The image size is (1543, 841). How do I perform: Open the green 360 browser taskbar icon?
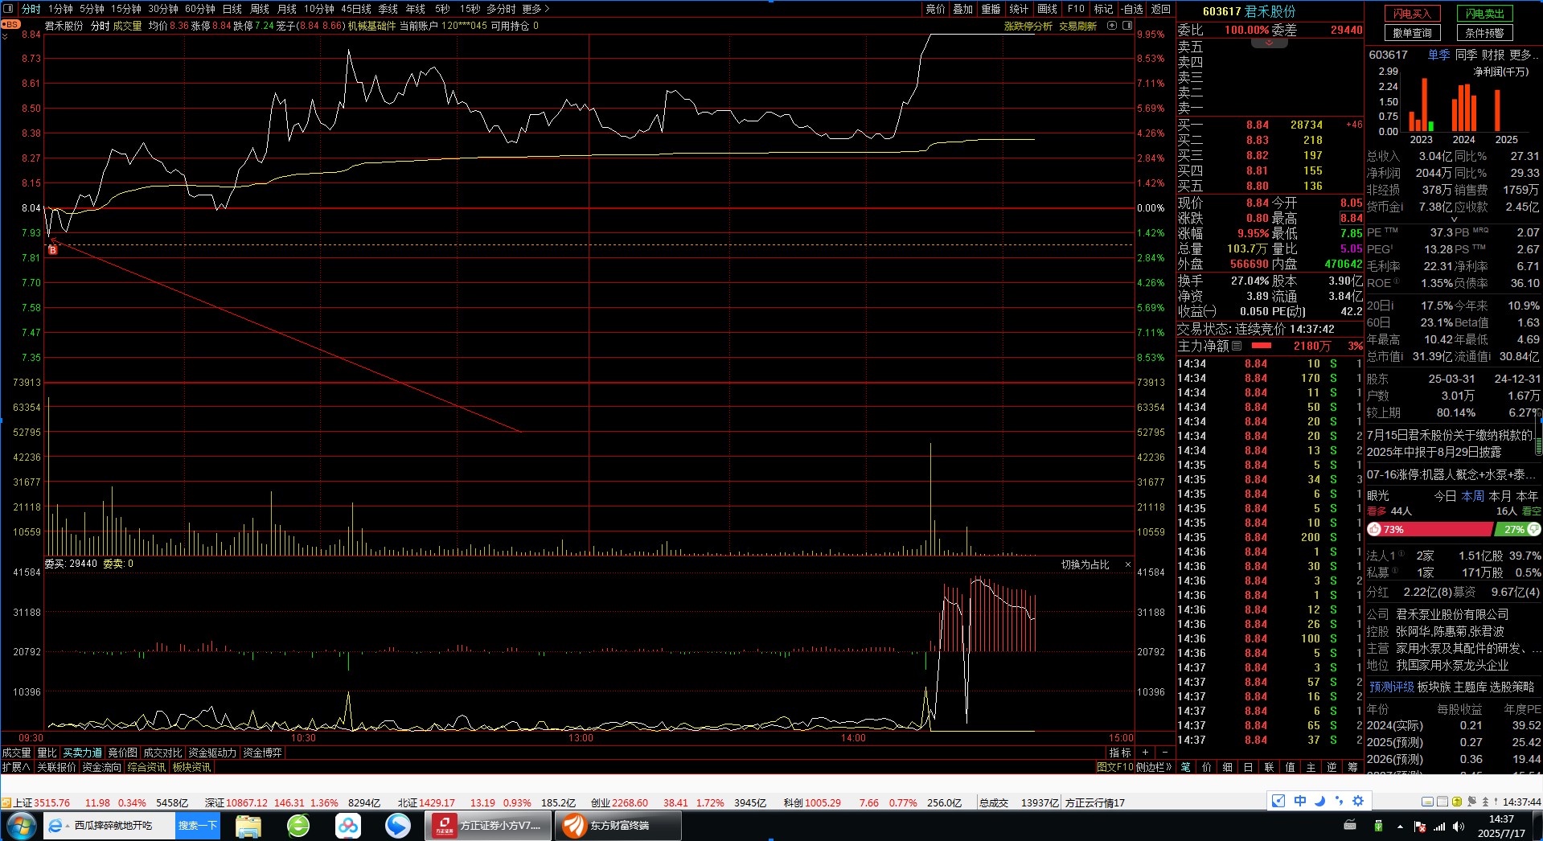tap(298, 826)
